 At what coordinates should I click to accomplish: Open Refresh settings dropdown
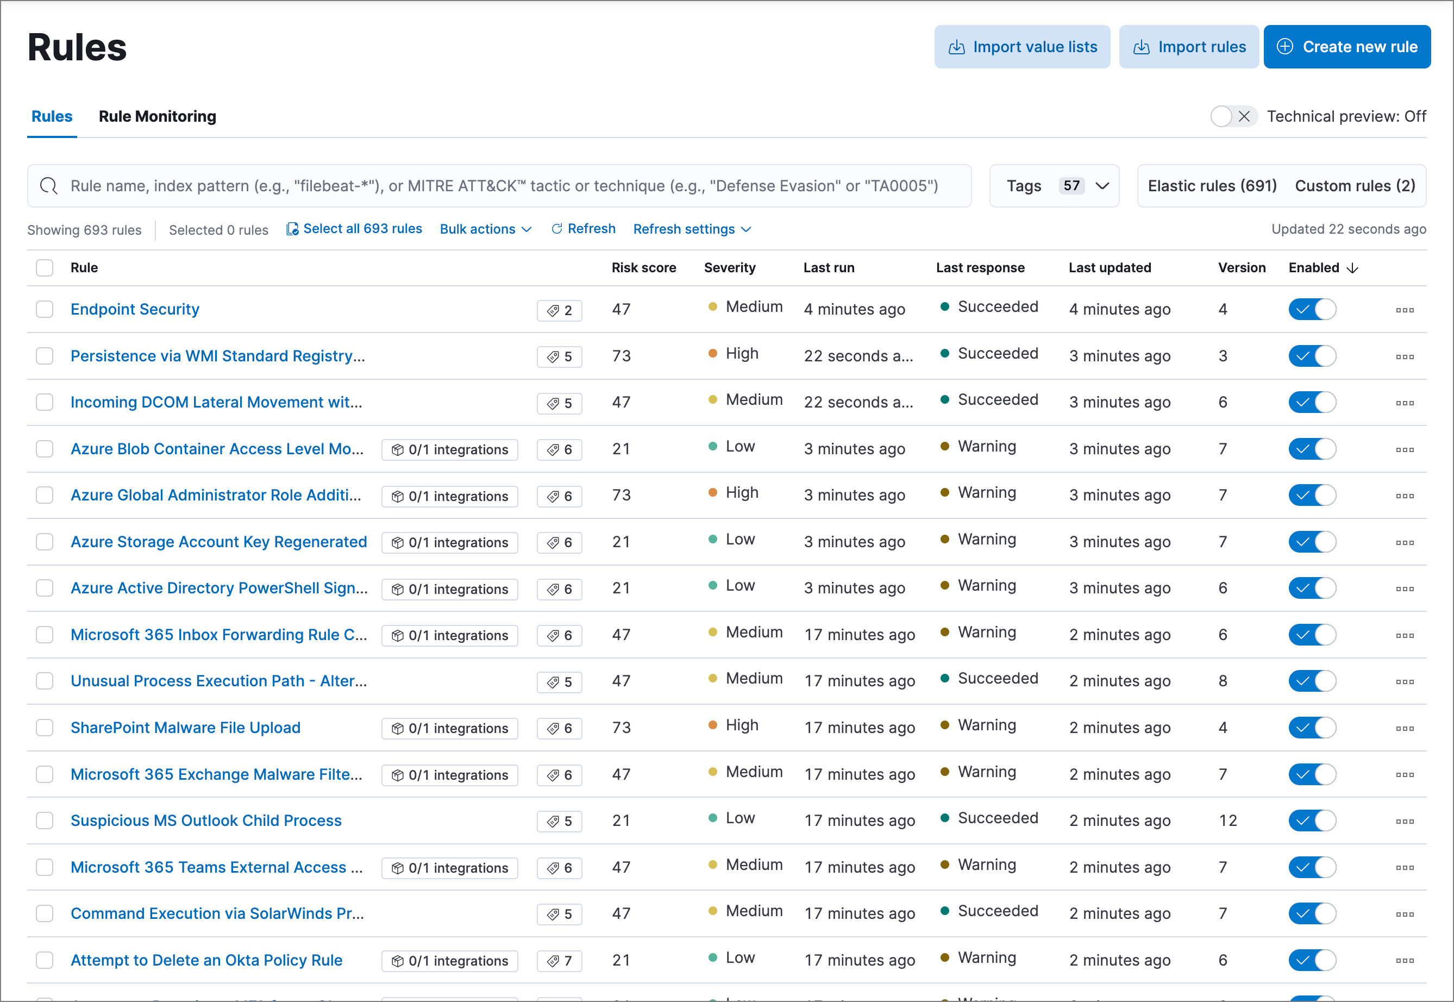[691, 229]
